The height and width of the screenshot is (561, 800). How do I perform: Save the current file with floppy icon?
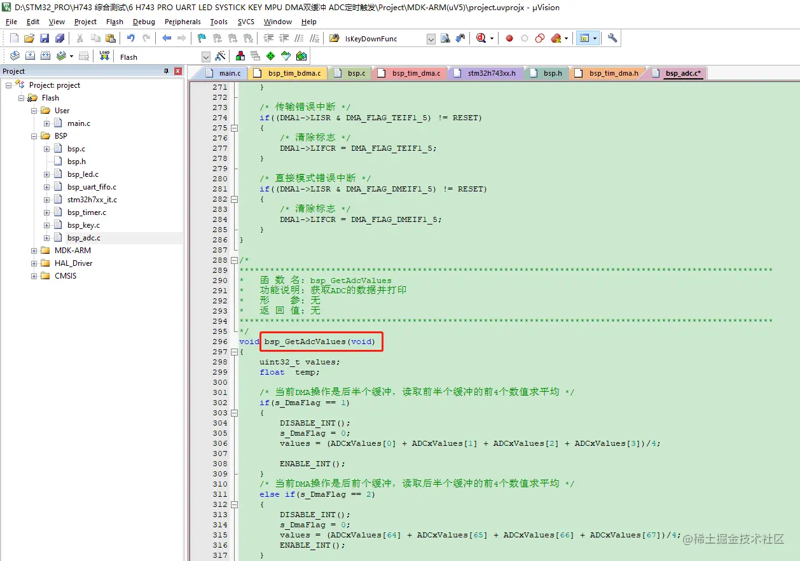[x=45, y=38]
